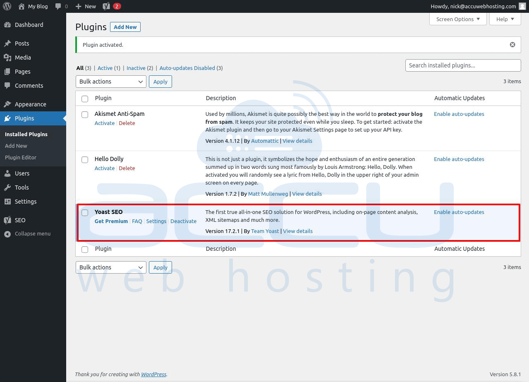The image size is (529, 382).
Task: Filter by Active plugins
Action: pyautogui.click(x=105, y=68)
